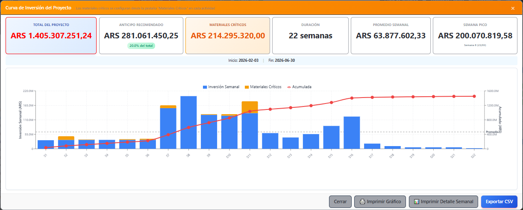Image resolution: width=523 pixels, height=210 pixels.
Task: Click the chart icon on Imprimir Detalle Semanal
Action: tap(417, 202)
